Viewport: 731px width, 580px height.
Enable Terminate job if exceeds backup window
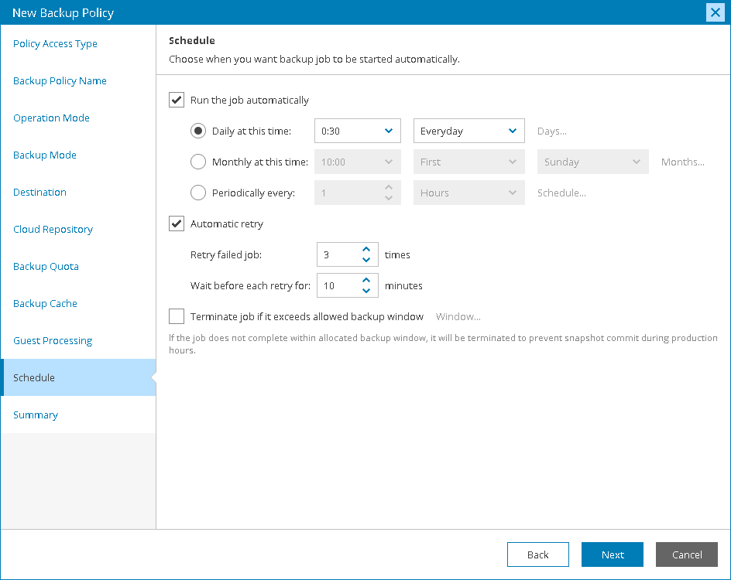click(x=177, y=316)
